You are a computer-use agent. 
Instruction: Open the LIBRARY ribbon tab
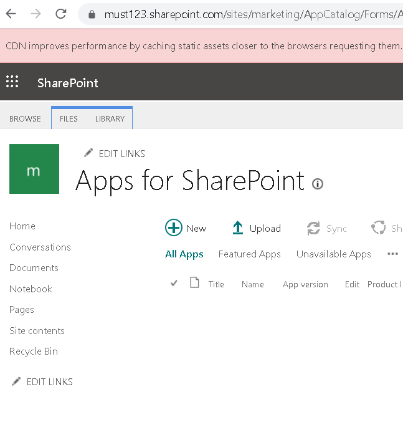[x=110, y=118]
